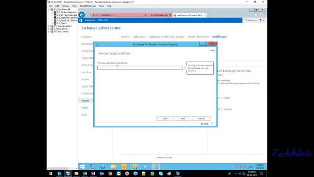
Task: Click the orange app icon in remote taskbar
Action: point(124,167)
